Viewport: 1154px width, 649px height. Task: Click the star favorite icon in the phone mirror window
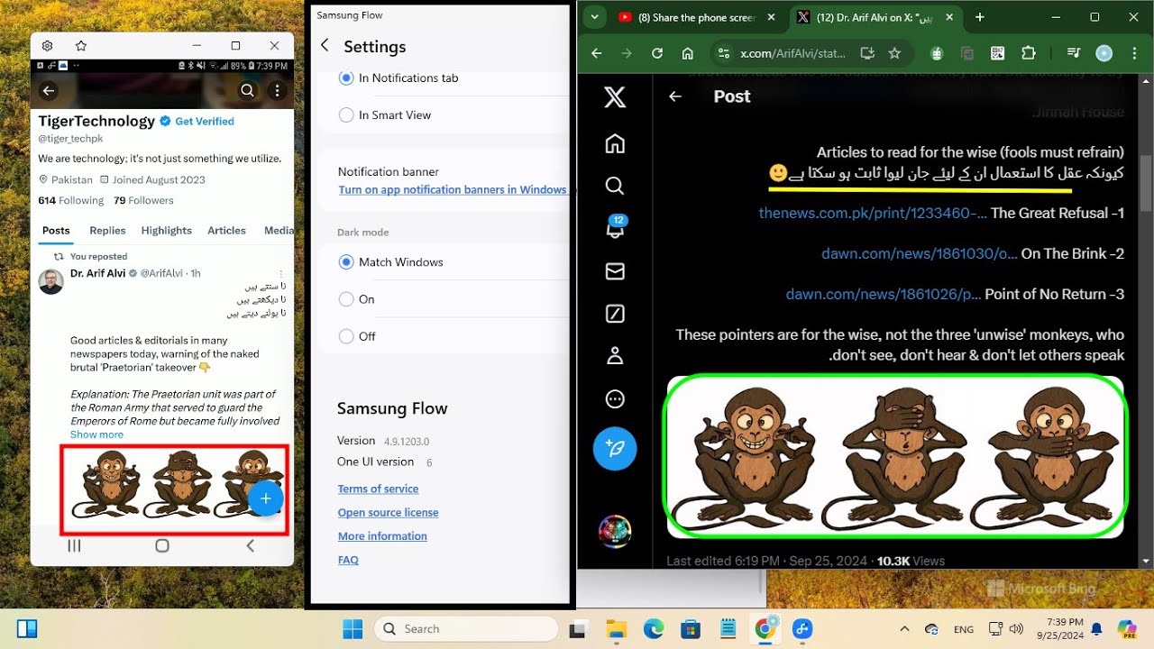pos(81,46)
